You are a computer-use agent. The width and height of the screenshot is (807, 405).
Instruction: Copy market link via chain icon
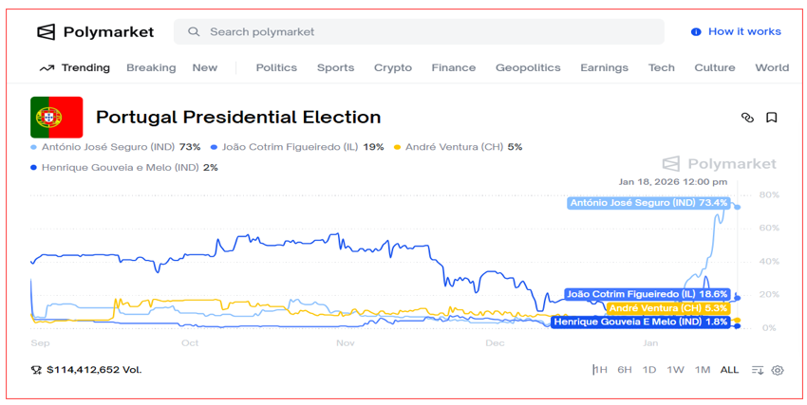coord(747,118)
